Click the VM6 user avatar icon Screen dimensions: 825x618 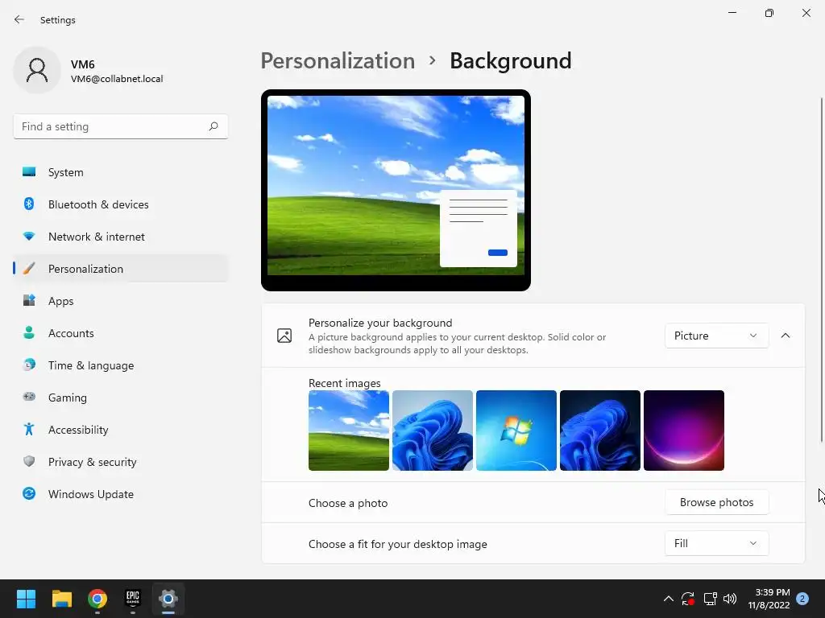pos(37,70)
